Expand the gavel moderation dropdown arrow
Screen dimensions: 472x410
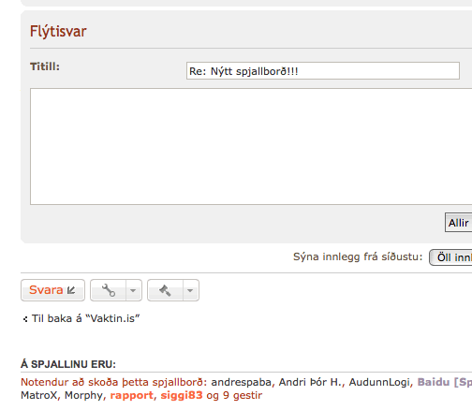[x=190, y=290]
